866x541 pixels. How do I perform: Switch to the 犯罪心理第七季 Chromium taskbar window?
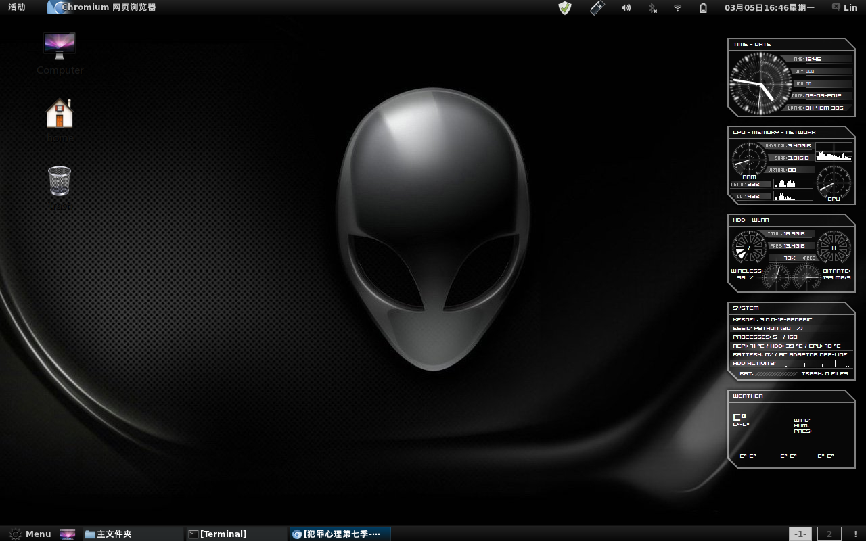pyautogui.click(x=340, y=534)
